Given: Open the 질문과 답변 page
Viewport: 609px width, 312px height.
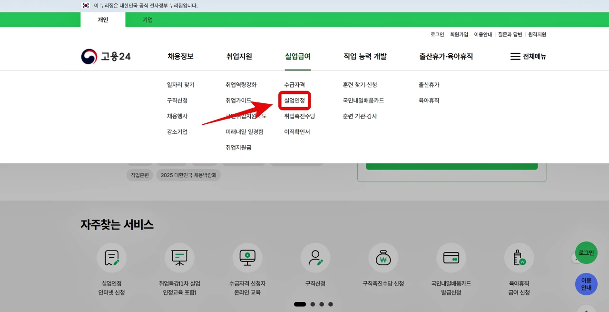Looking at the screenshot, I should (509, 34).
